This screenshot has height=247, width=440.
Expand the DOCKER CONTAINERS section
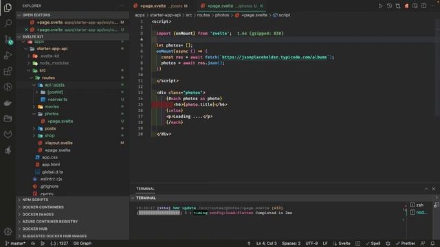click(43, 207)
